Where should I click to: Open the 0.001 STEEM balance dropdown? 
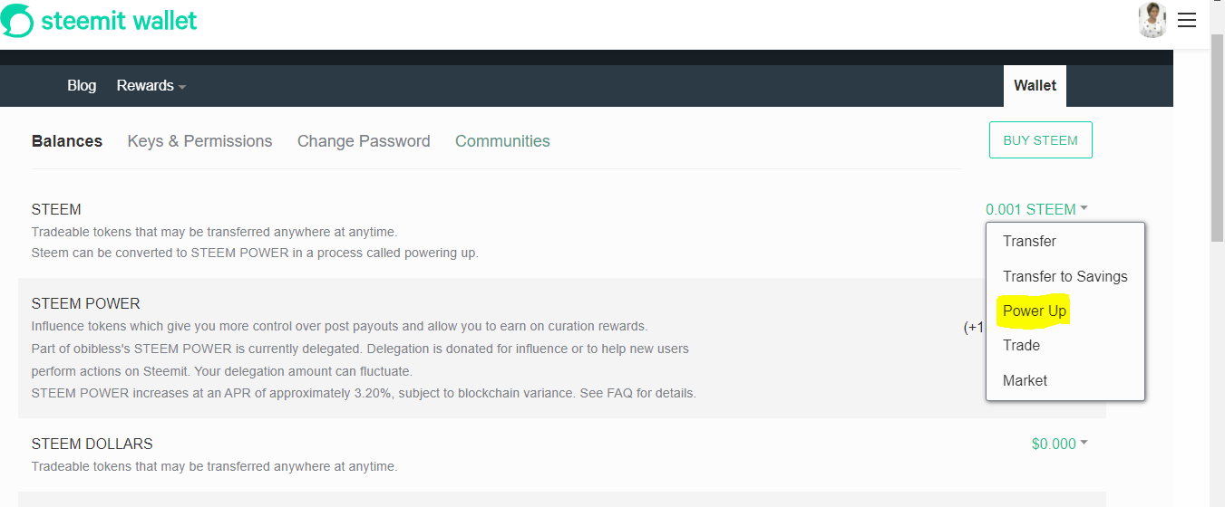(x=1036, y=209)
